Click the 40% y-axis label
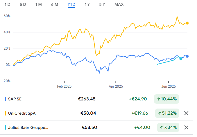197x137 pixels. [x=7, y=32]
